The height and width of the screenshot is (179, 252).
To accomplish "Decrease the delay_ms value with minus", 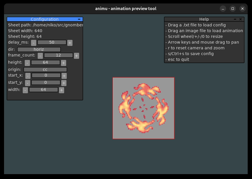I will pyautogui.click(x=34, y=42).
